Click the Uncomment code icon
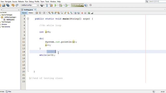Viewport: 166px width, 93px height. [x=92, y=13]
